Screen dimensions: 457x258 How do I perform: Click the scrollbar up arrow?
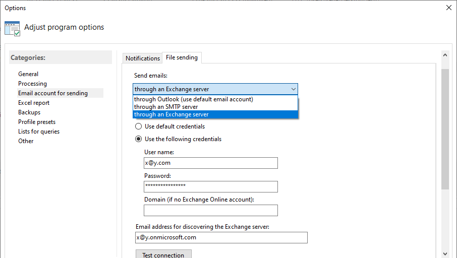point(445,55)
